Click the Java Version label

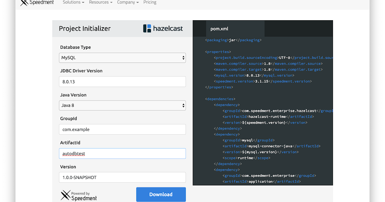click(x=73, y=95)
